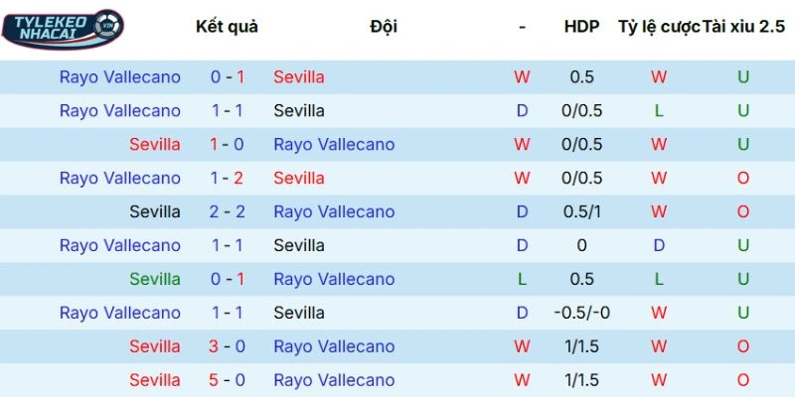Select the 0.5/1 handicap value

(581, 211)
